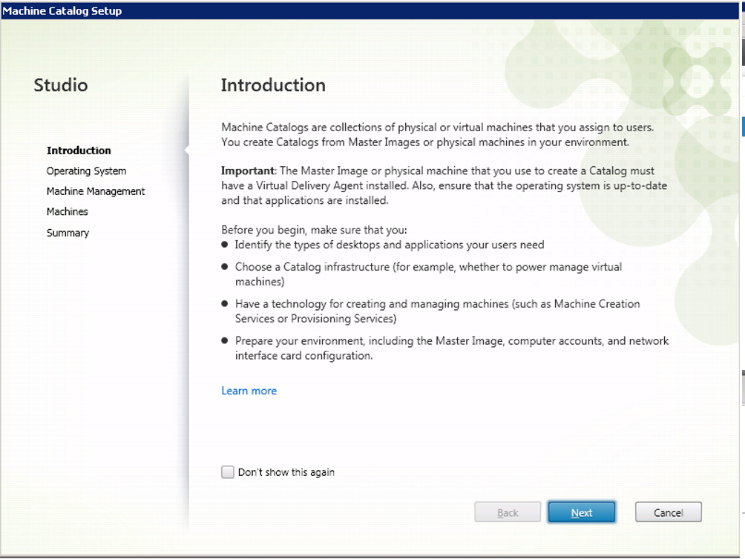Screen dimensions: 745x559
Task: Click the selection pointer notch beside Introduction
Action: point(187,150)
